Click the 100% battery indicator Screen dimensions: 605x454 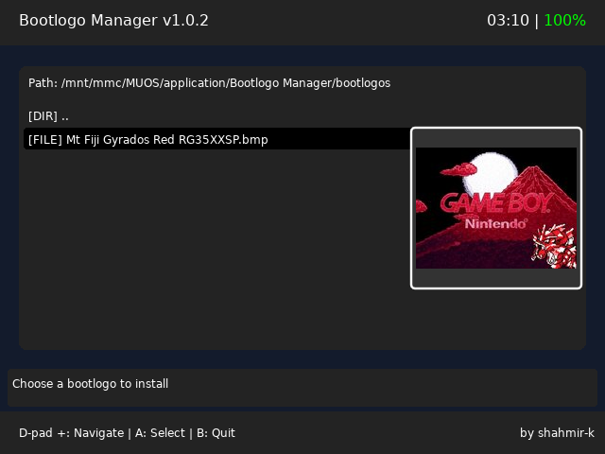click(565, 21)
